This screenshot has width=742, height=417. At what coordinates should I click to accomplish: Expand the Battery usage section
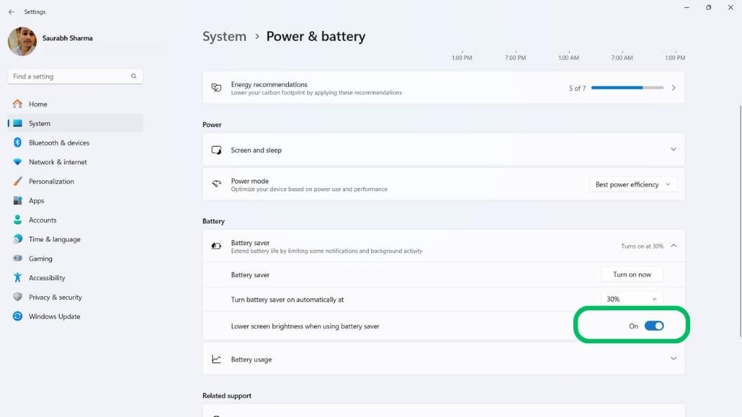(673, 359)
